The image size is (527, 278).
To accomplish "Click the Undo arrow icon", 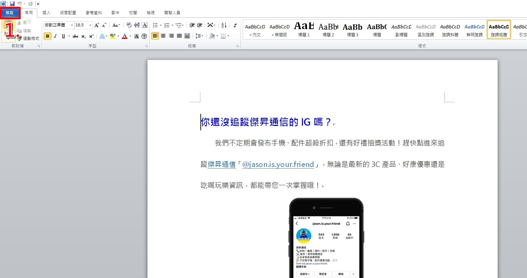I will pos(19,4).
